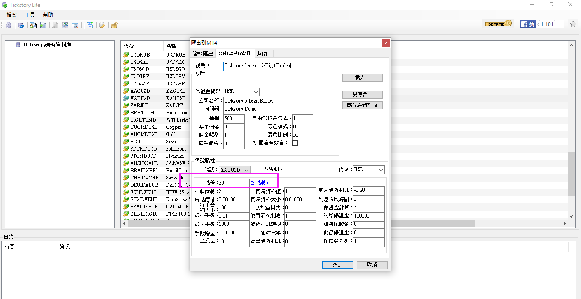Confirm with the 確定 button
The height and width of the screenshot is (299, 581).
338,265
